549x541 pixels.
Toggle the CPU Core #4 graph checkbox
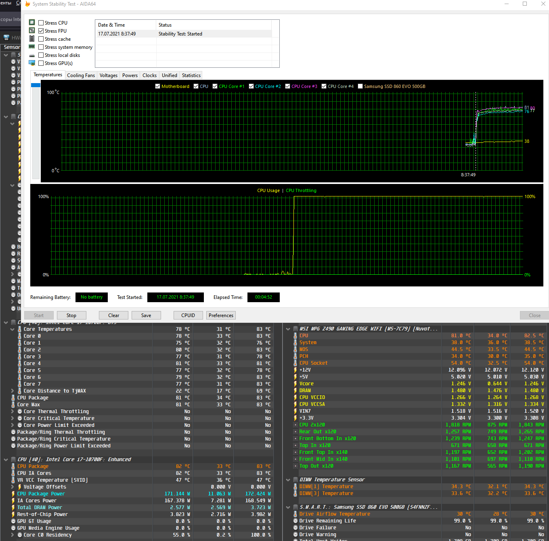pos(324,86)
